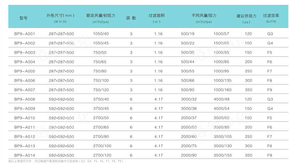
Task: Select the model cell BP9-A003
Action: 25,53
